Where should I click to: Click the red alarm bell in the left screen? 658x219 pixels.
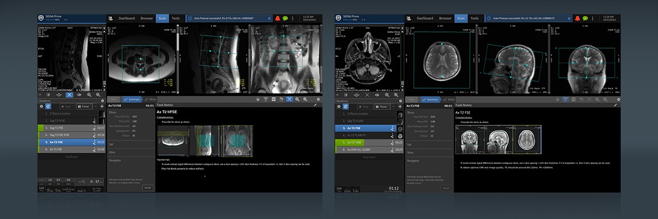tap(277, 18)
